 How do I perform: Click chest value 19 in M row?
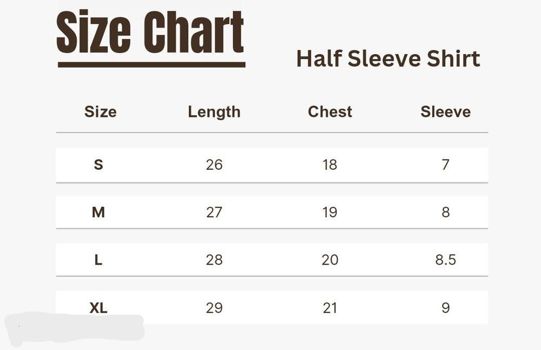click(329, 213)
